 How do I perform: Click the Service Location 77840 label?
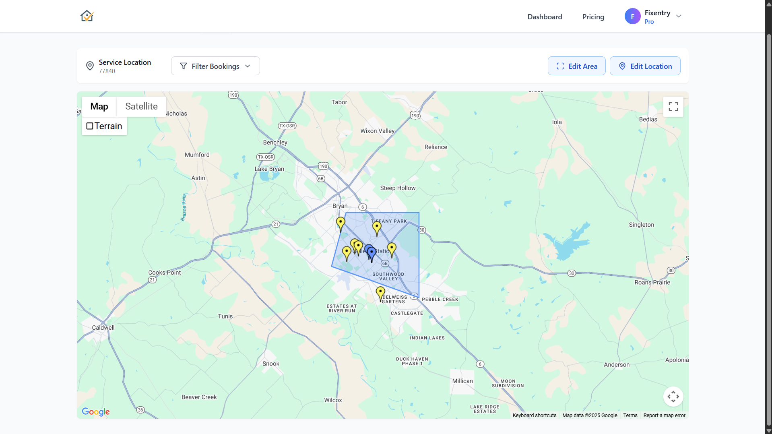pyautogui.click(x=125, y=66)
